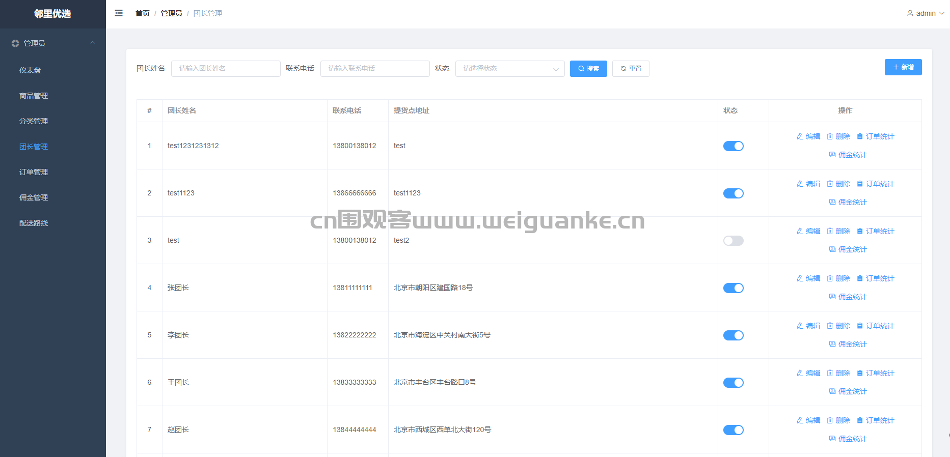Expand the admin account dropdown arrow
The image size is (950, 457).
pos(942,13)
